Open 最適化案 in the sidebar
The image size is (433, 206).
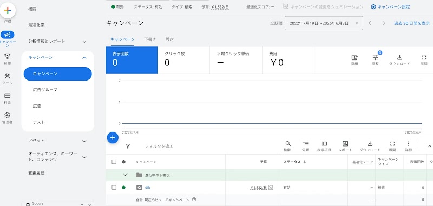[36, 25]
